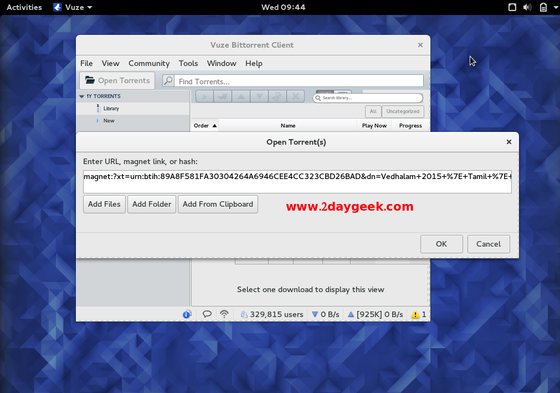Screen dimensions: 560x393
Task: Open the Window menu
Action: (x=222, y=63)
